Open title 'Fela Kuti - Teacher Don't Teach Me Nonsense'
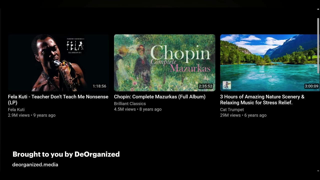The width and height of the screenshot is (320, 180). tap(58, 100)
